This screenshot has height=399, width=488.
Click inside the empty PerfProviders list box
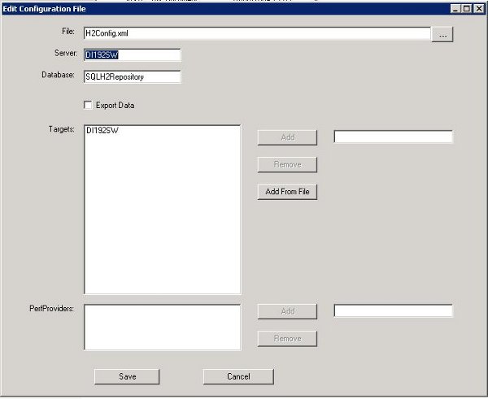coord(162,327)
